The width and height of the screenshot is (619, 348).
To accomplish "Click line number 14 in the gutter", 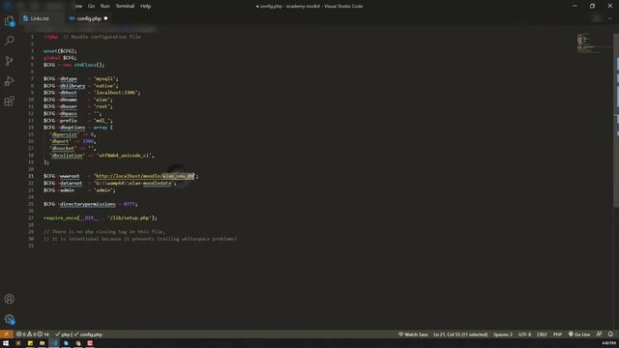I will pyautogui.click(x=31, y=128).
